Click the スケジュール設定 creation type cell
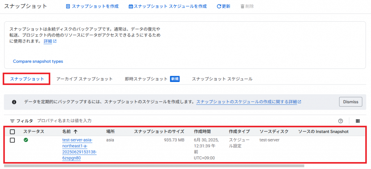 pos(239,143)
